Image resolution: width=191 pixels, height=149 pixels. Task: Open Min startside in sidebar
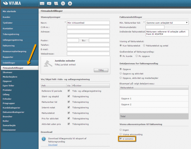20,11
